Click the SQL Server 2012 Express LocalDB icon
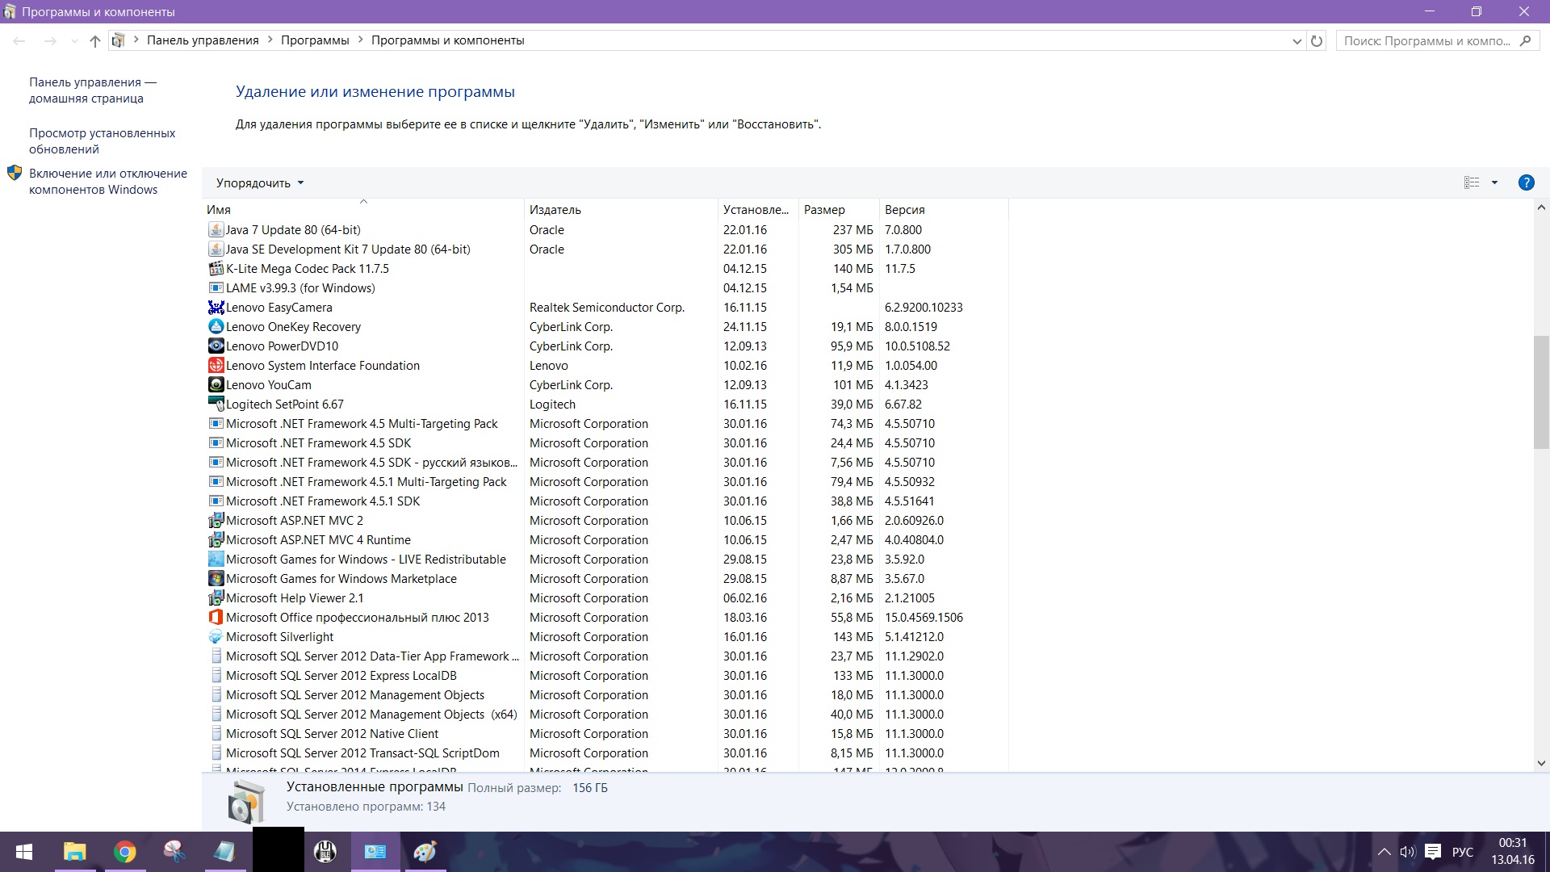 coord(216,676)
